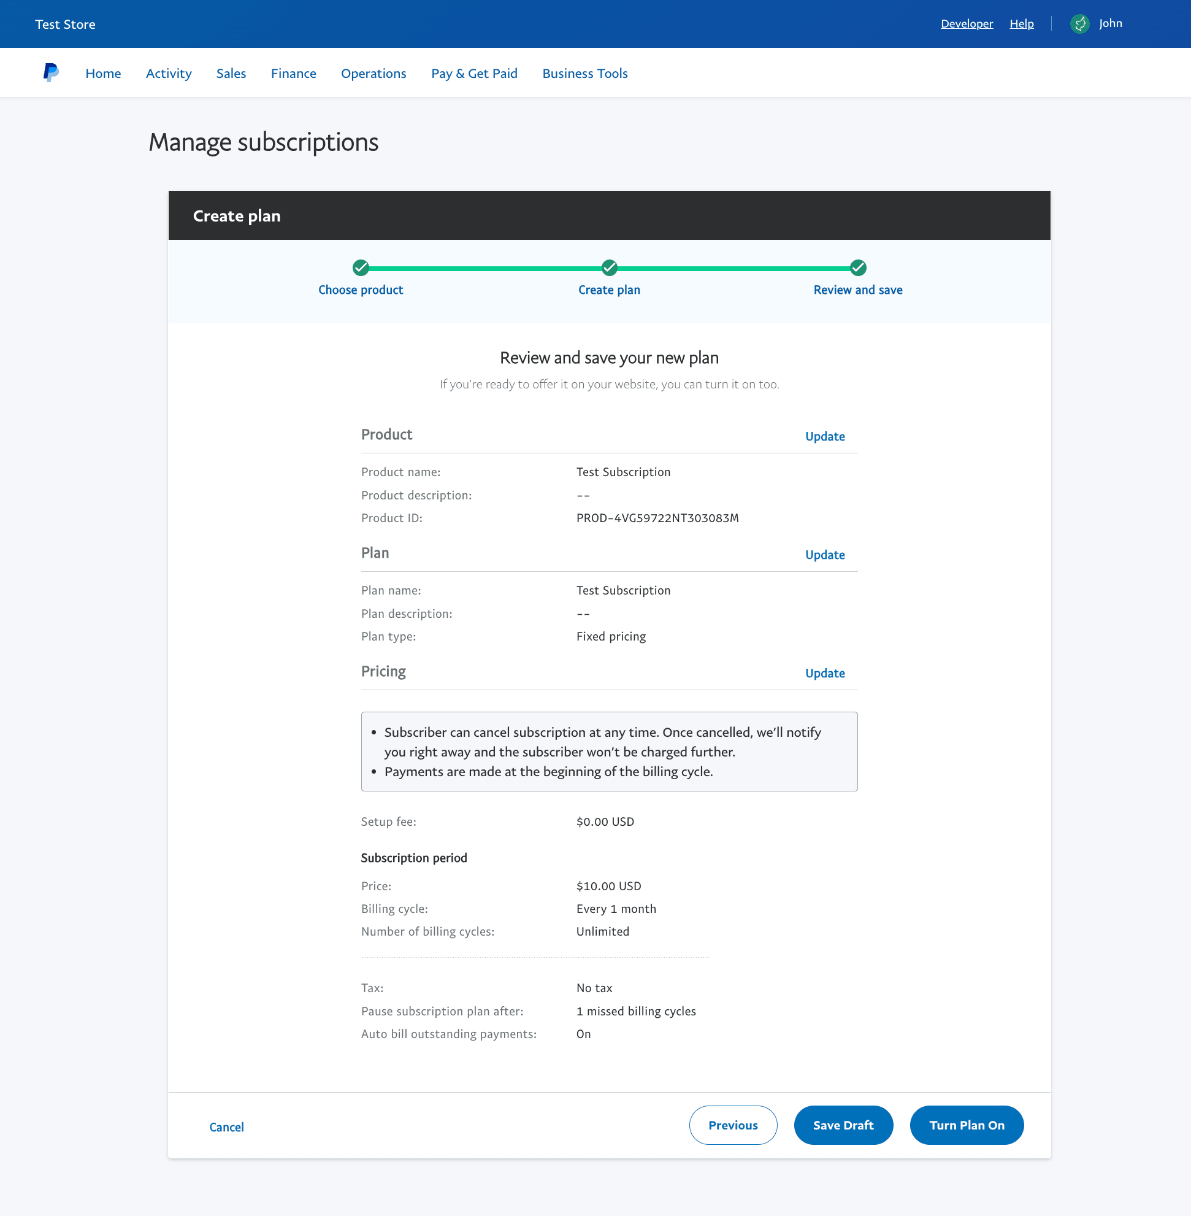The image size is (1191, 1216).
Task: Open John's profile avatar icon
Action: coord(1079,24)
